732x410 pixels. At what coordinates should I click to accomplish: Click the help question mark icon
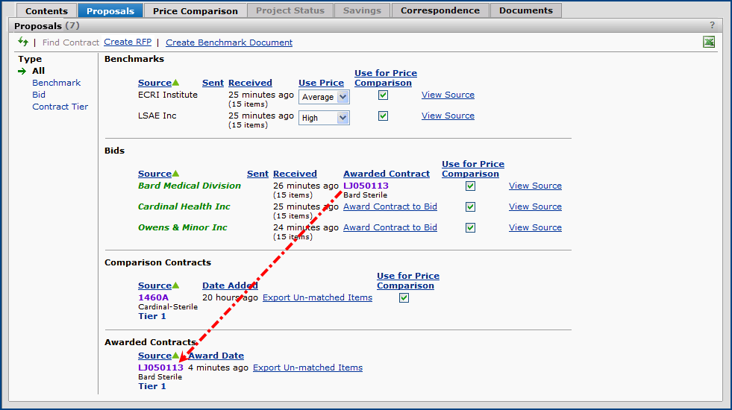712,25
